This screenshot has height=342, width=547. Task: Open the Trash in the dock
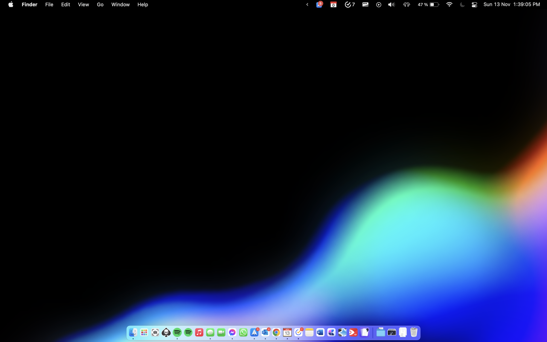[x=414, y=332]
